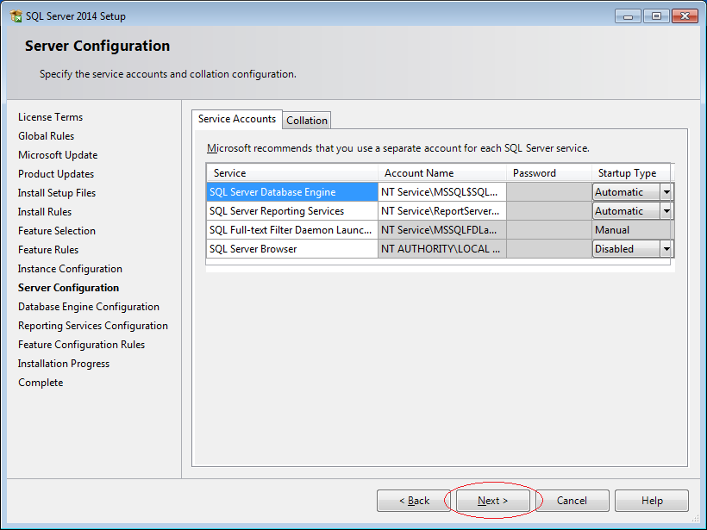This screenshot has height=530, width=707.
Task: Click the Service column header
Action: pyautogui.click(x=292, y=173)
